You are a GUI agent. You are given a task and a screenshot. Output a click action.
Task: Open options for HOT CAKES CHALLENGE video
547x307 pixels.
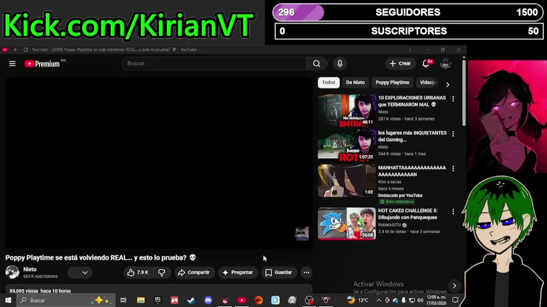(x=453, y=211)
